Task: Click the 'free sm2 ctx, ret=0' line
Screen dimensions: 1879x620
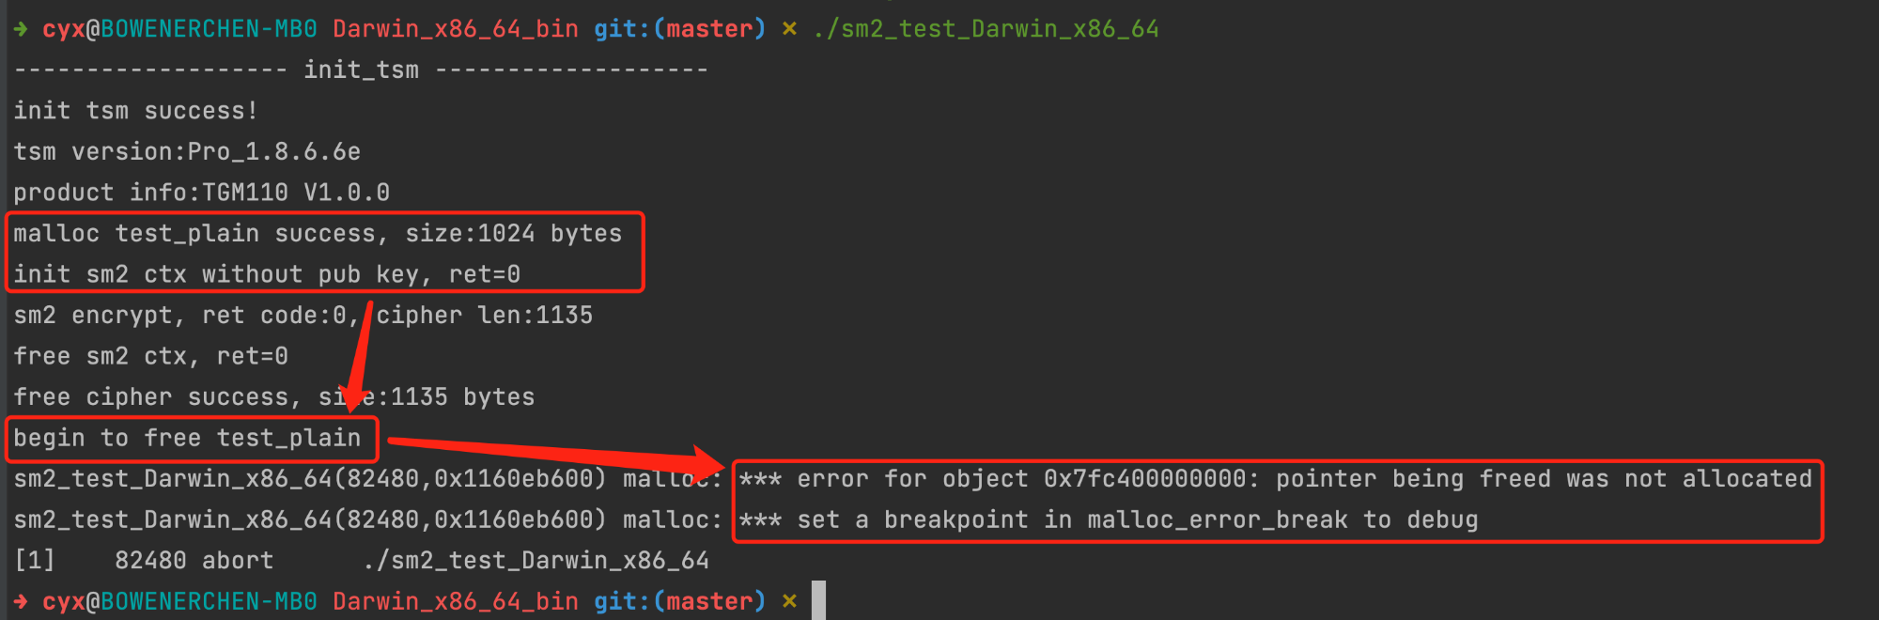Action: (150, 356)
